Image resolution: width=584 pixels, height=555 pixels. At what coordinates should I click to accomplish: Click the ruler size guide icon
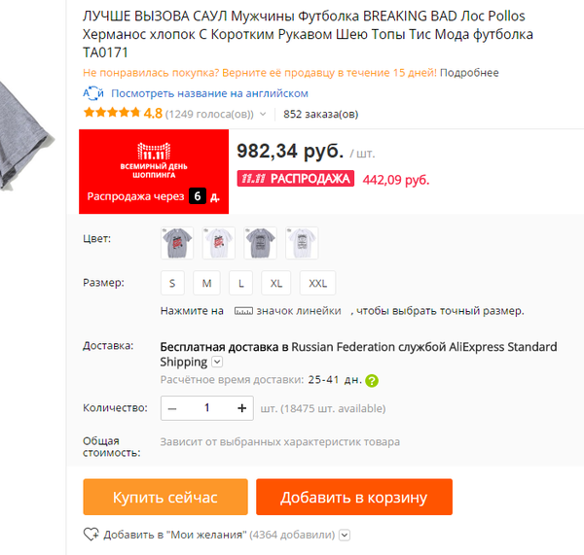click(x=243, y=311)
